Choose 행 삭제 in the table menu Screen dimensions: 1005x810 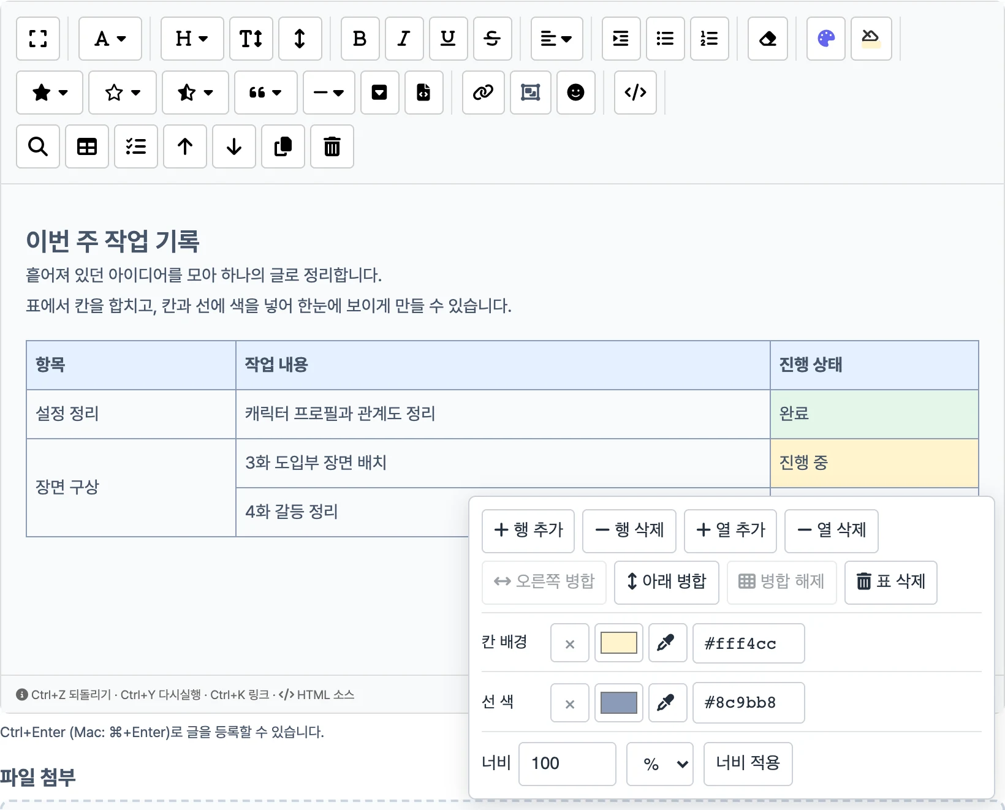(629, 531)
